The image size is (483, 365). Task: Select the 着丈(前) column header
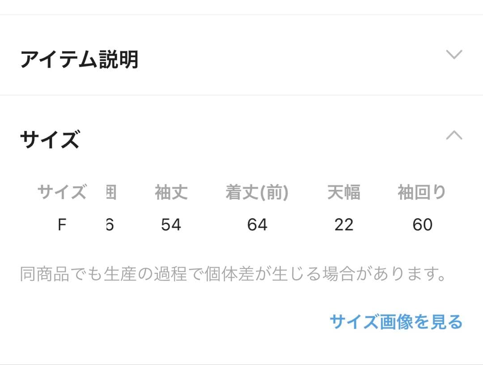click(257, 193)
